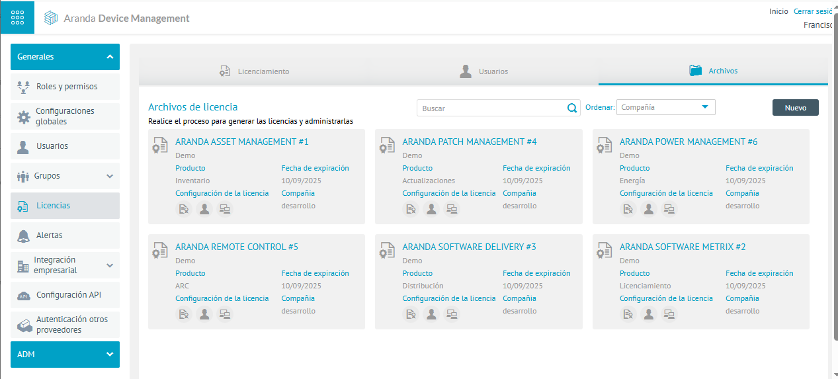Open Configuración API in sidebar
The image size is (838, 379).
click(x=65, y=295)
